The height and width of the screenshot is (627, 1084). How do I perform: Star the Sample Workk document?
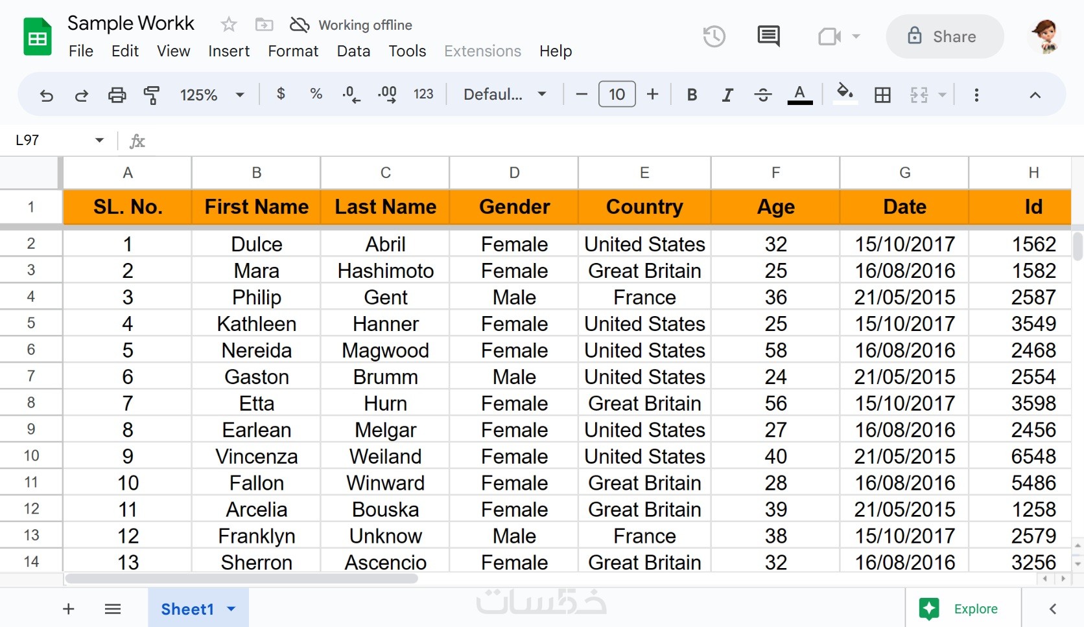[228, 25]
